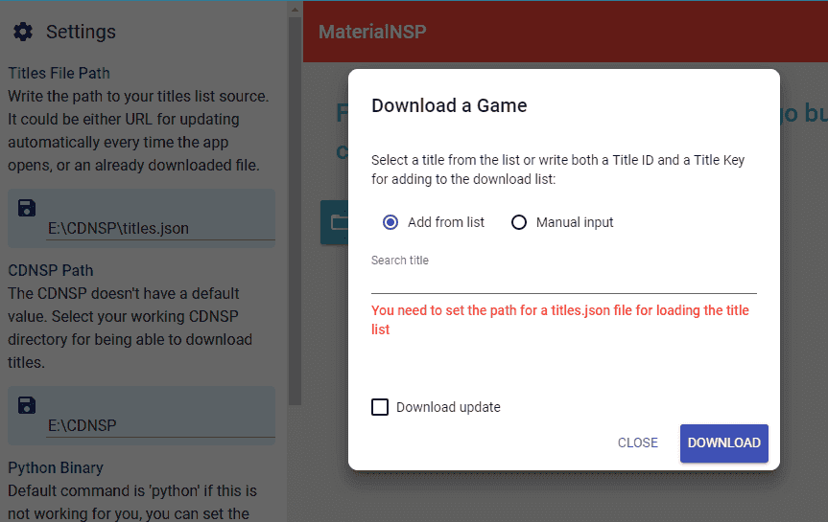Screen dimensions: 828x522
Task: Enable the Download update checkbox
Action: pos(380,407)
